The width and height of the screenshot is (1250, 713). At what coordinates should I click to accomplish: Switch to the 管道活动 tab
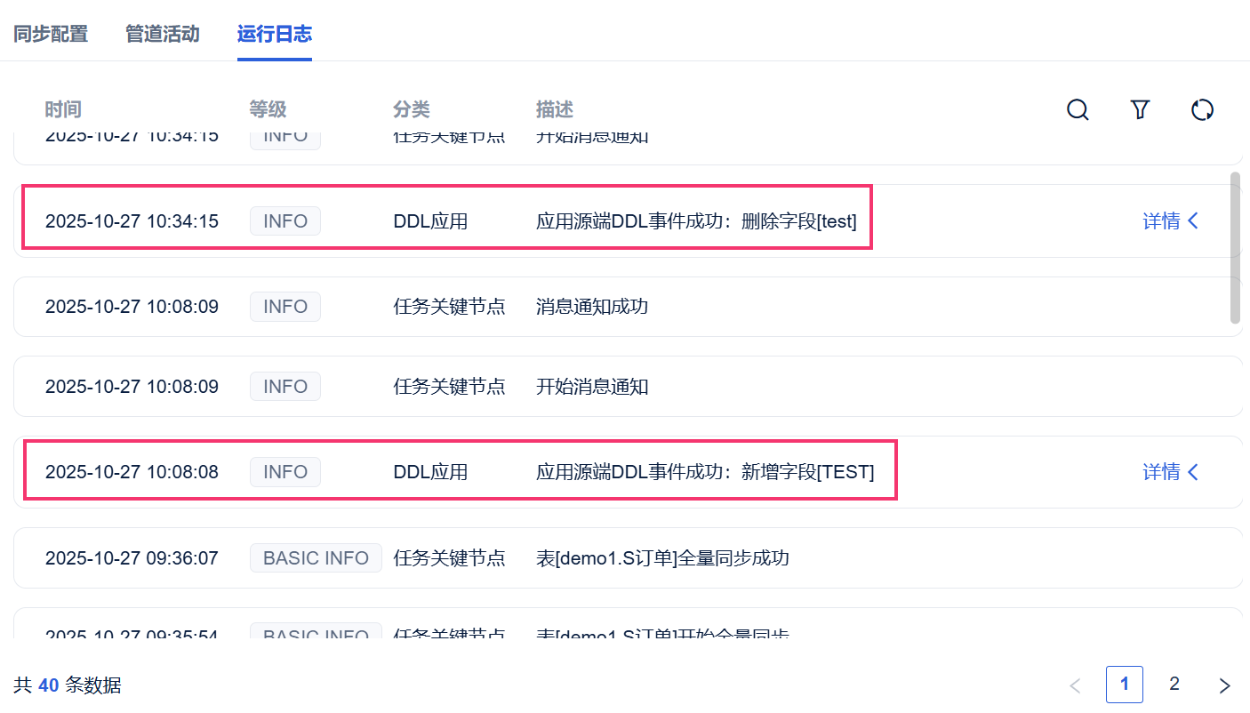pyautogui.click(x=163, y=35)
